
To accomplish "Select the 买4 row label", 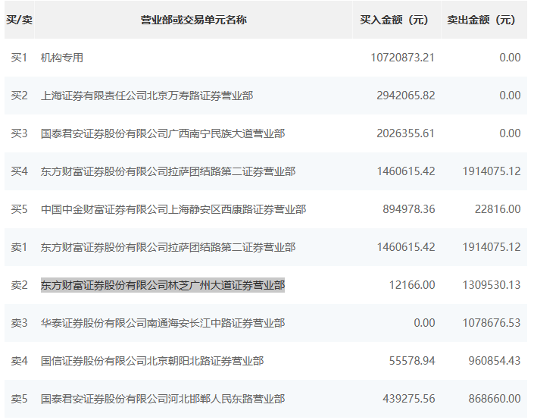I will (x=19, y=171).
